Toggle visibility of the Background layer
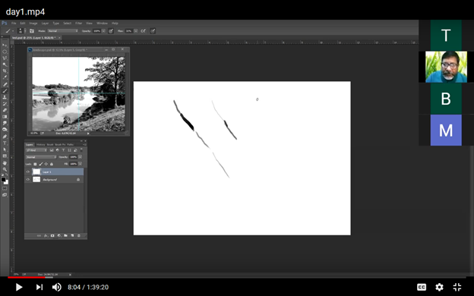The image size is (474, 296). tap(28, 180)
